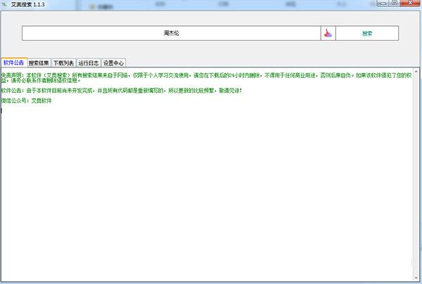Click the 微信公众号 text line
The image size is (422, 284).
point(27,101)
